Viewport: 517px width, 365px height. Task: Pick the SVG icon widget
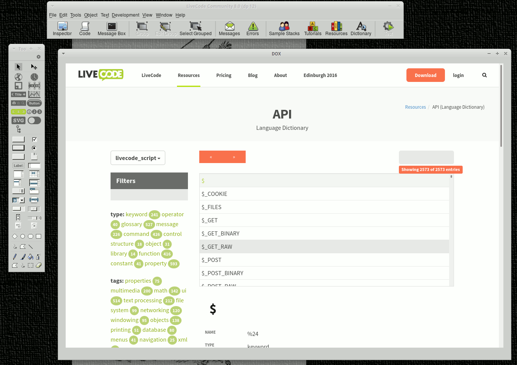18,120
